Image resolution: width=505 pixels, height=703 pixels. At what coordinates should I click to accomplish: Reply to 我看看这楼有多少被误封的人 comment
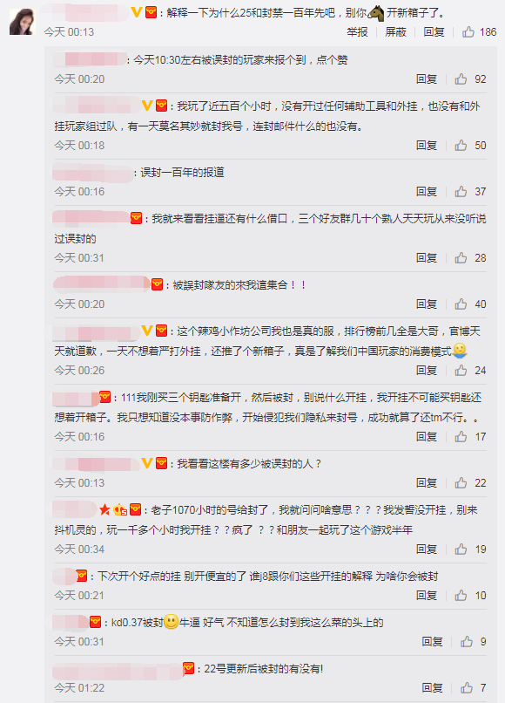point(427,483)
